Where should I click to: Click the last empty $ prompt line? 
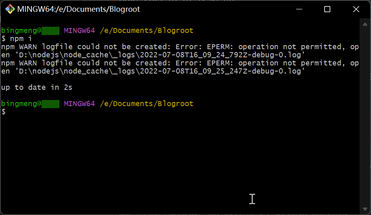pos(4,112)
